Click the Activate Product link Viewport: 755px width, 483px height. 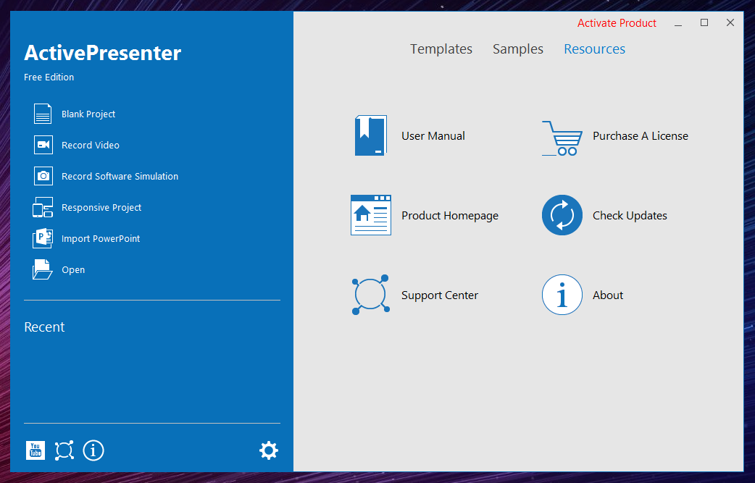click(617, 23)
